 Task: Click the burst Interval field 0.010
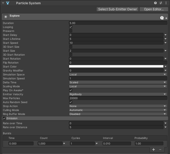click(x=117, y=143)
